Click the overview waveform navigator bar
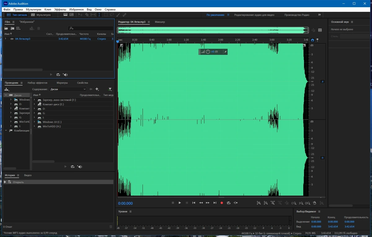The width and height of the screenshot is (372, 237). pyautogui.click(x=213, y=30)
